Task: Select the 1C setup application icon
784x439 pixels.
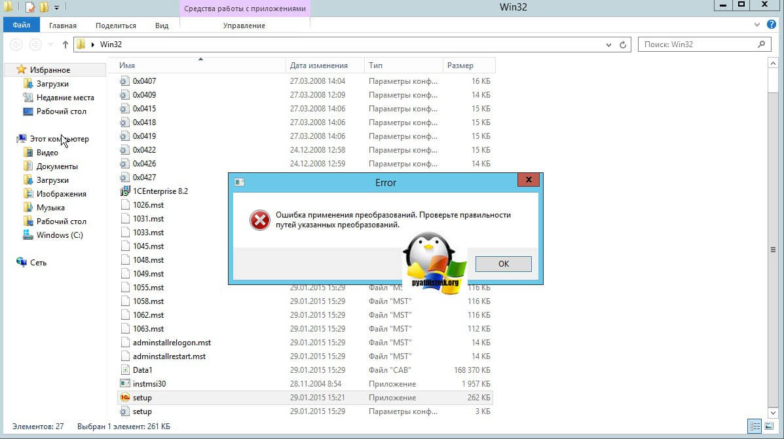Action: tap(125, 398)
